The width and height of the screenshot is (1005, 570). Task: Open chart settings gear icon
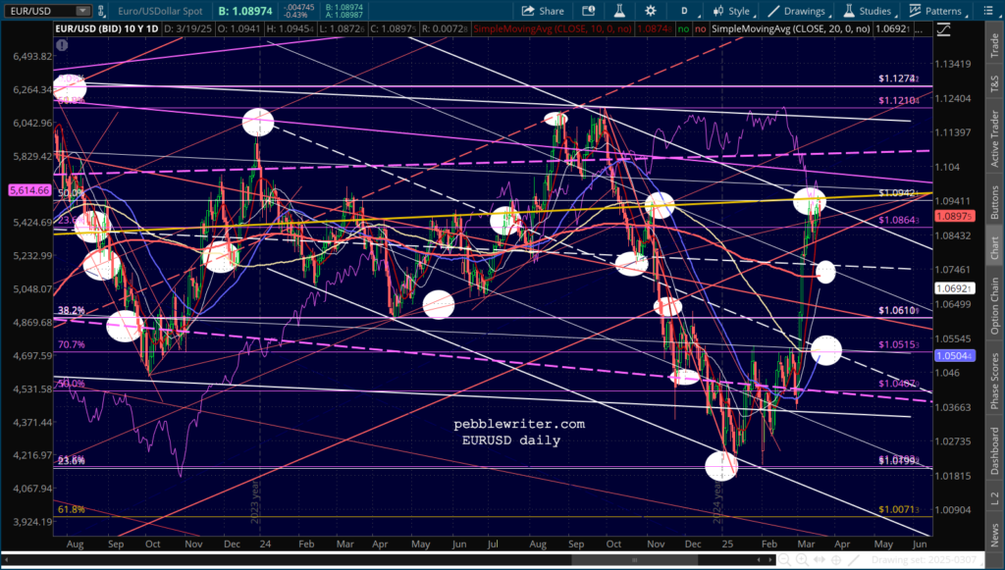[651, 11]
